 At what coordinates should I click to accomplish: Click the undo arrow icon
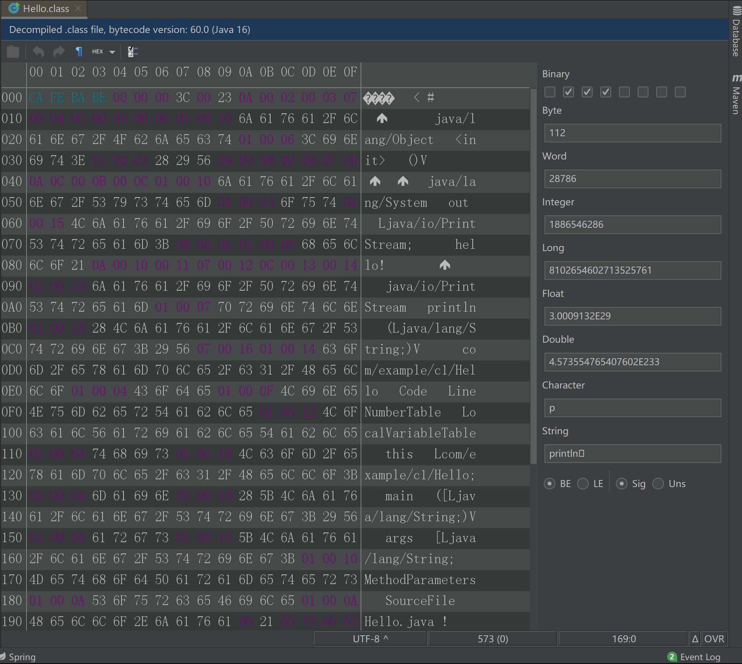pyautogui.click(x=38, y=52)
